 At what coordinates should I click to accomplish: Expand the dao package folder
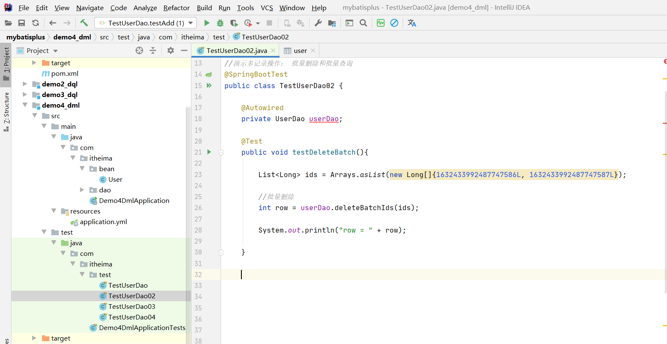click(x=82, y=190)
